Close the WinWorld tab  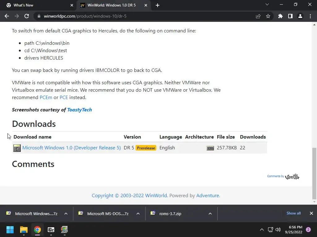point(146,5)
